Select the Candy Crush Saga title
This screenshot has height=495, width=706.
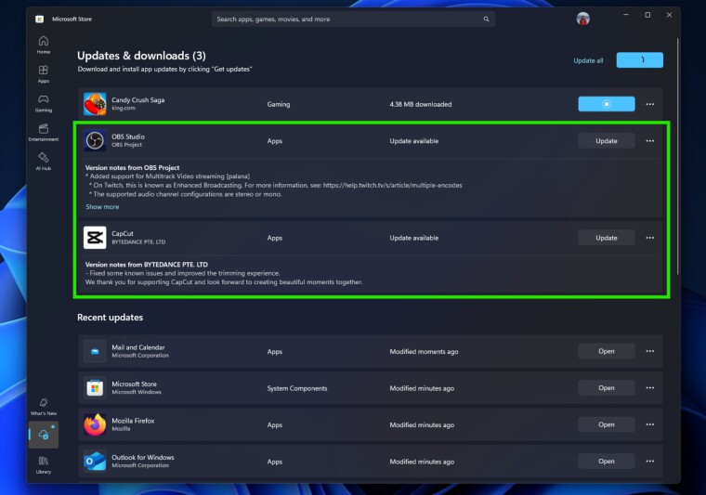pyautogui.click(x=137, y=100)
